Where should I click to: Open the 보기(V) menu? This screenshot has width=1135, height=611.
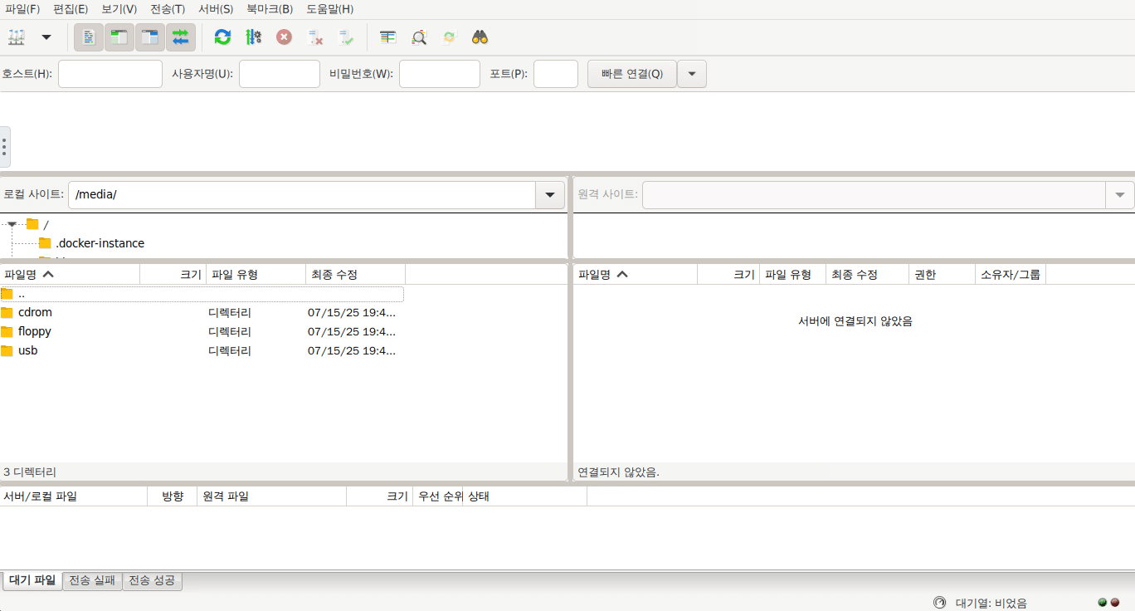pyautogui.click(x=119, y=9)
